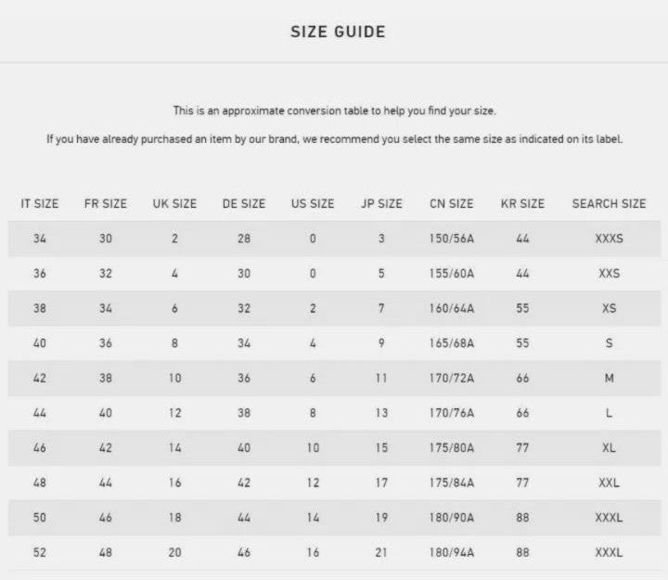Select the FR SIZE column header
Image resolution: width=668 pixels, height=580 pixels.
point(105,204)
